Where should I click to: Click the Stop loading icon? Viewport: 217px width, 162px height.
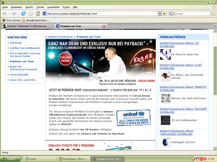31,14
